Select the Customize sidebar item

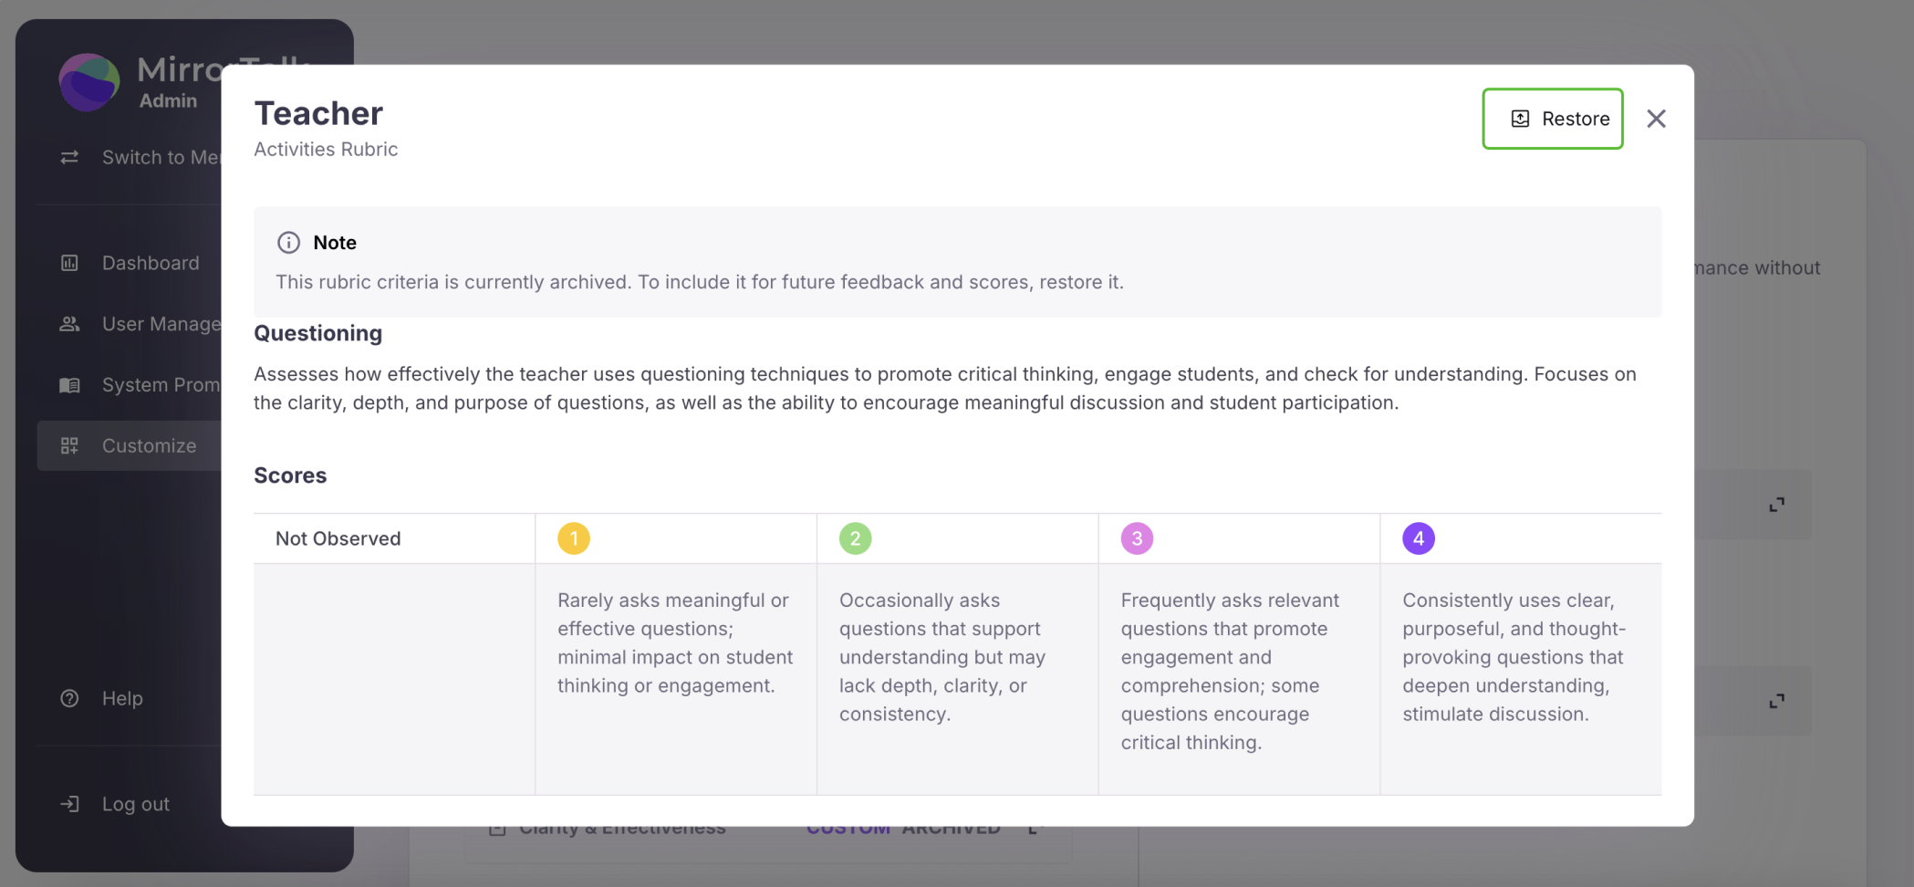(149, 445)
